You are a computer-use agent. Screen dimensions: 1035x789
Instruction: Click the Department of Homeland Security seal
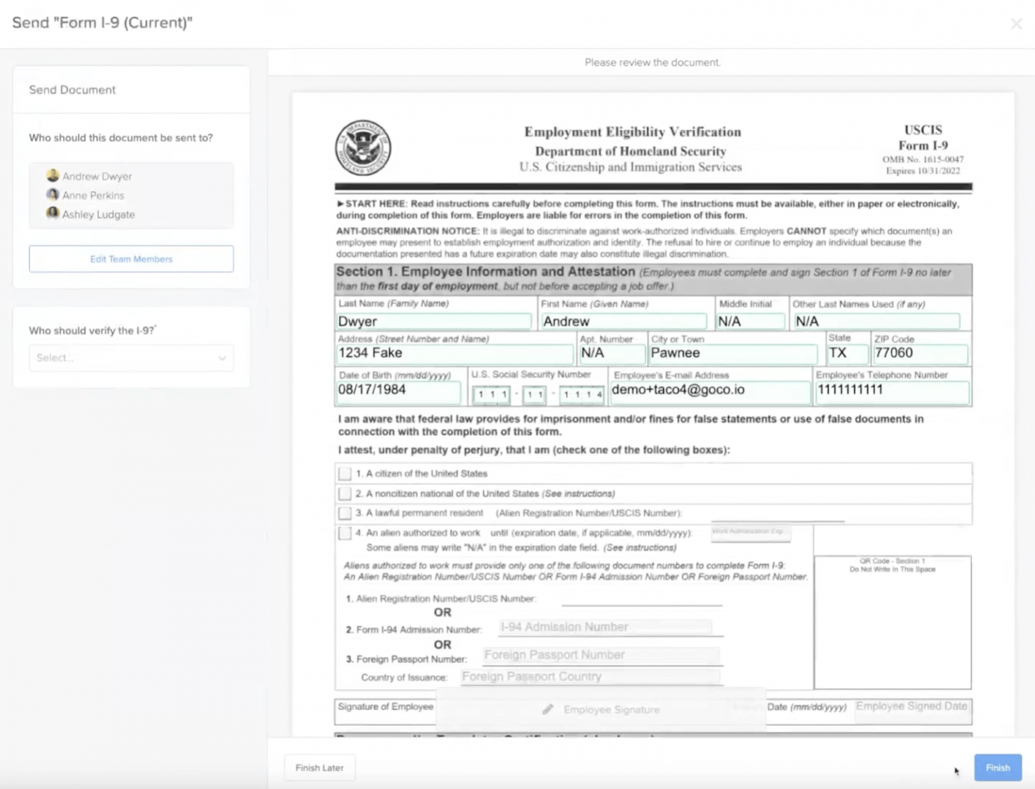pos(364,148)
